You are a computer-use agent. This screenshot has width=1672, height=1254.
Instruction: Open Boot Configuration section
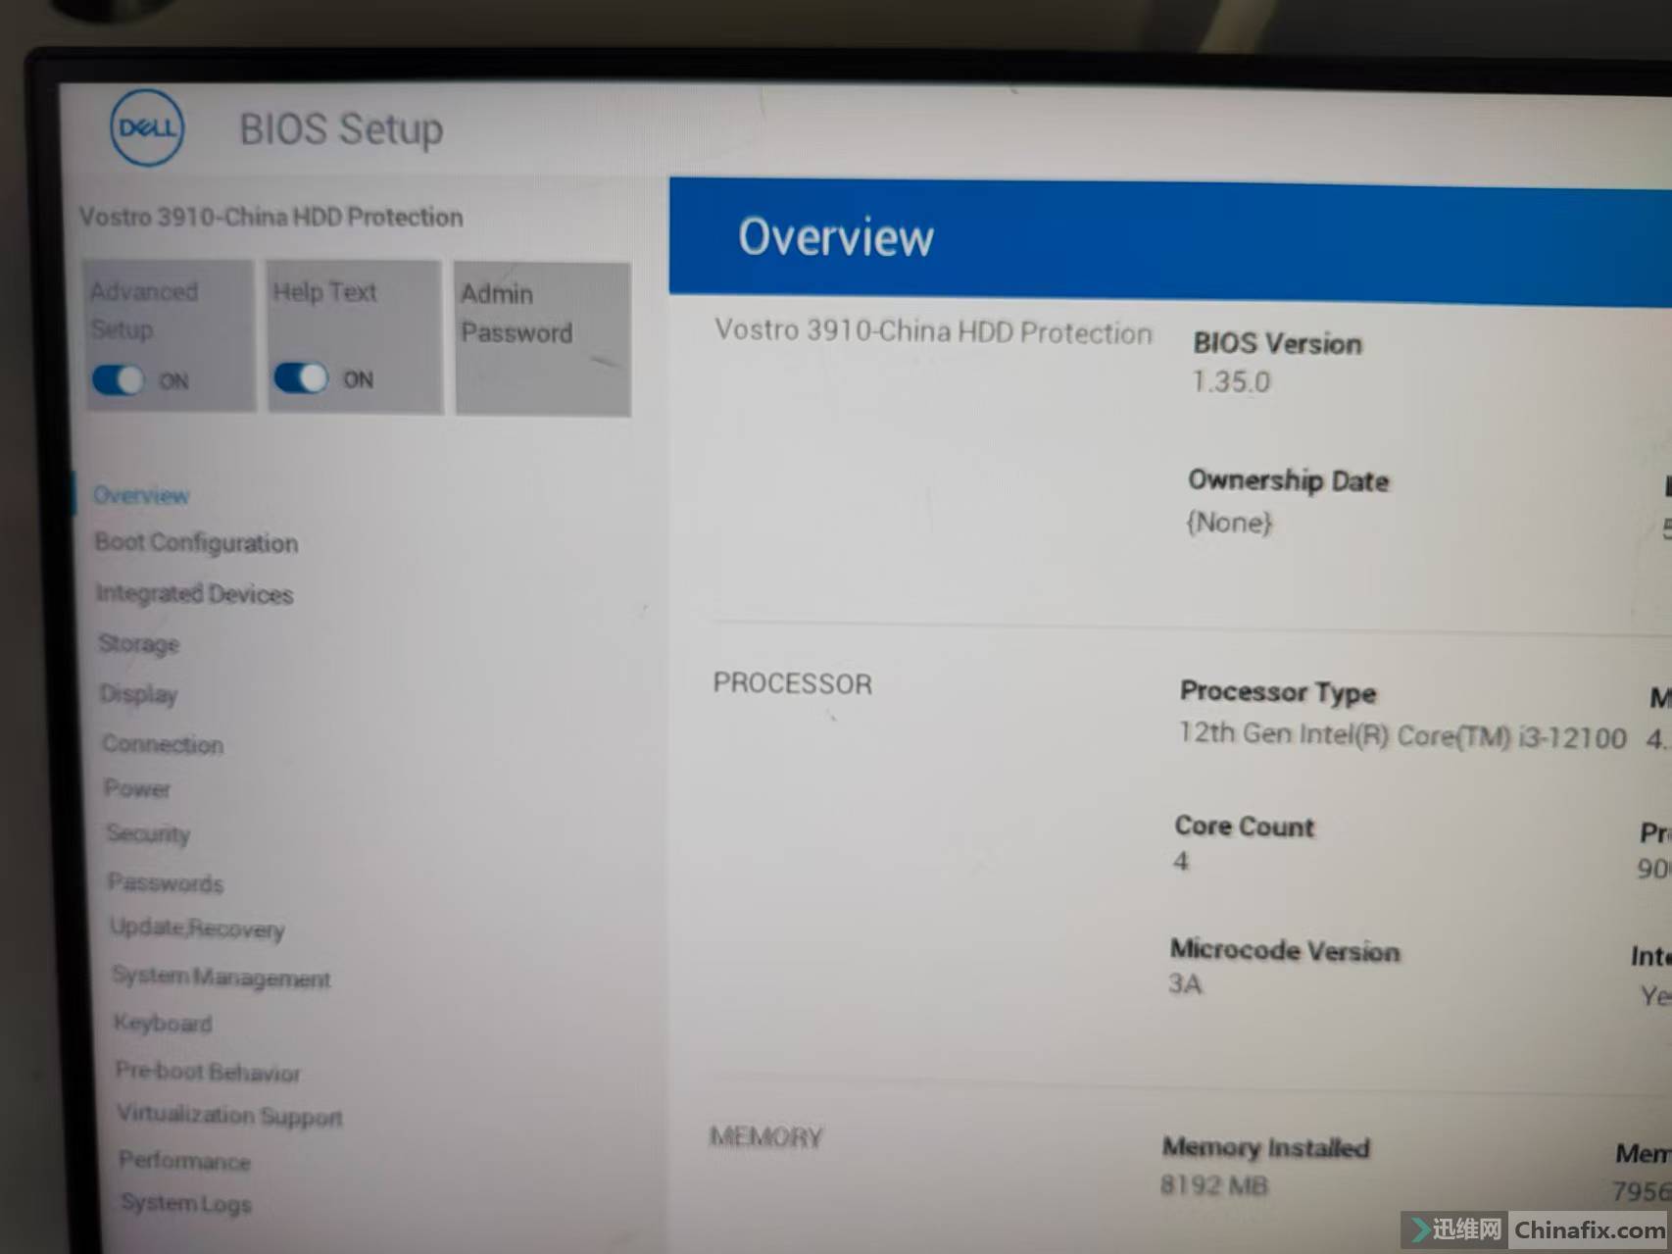tap(196, 543)
